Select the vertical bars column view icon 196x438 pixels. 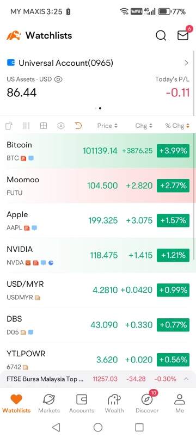click(26, 126)
